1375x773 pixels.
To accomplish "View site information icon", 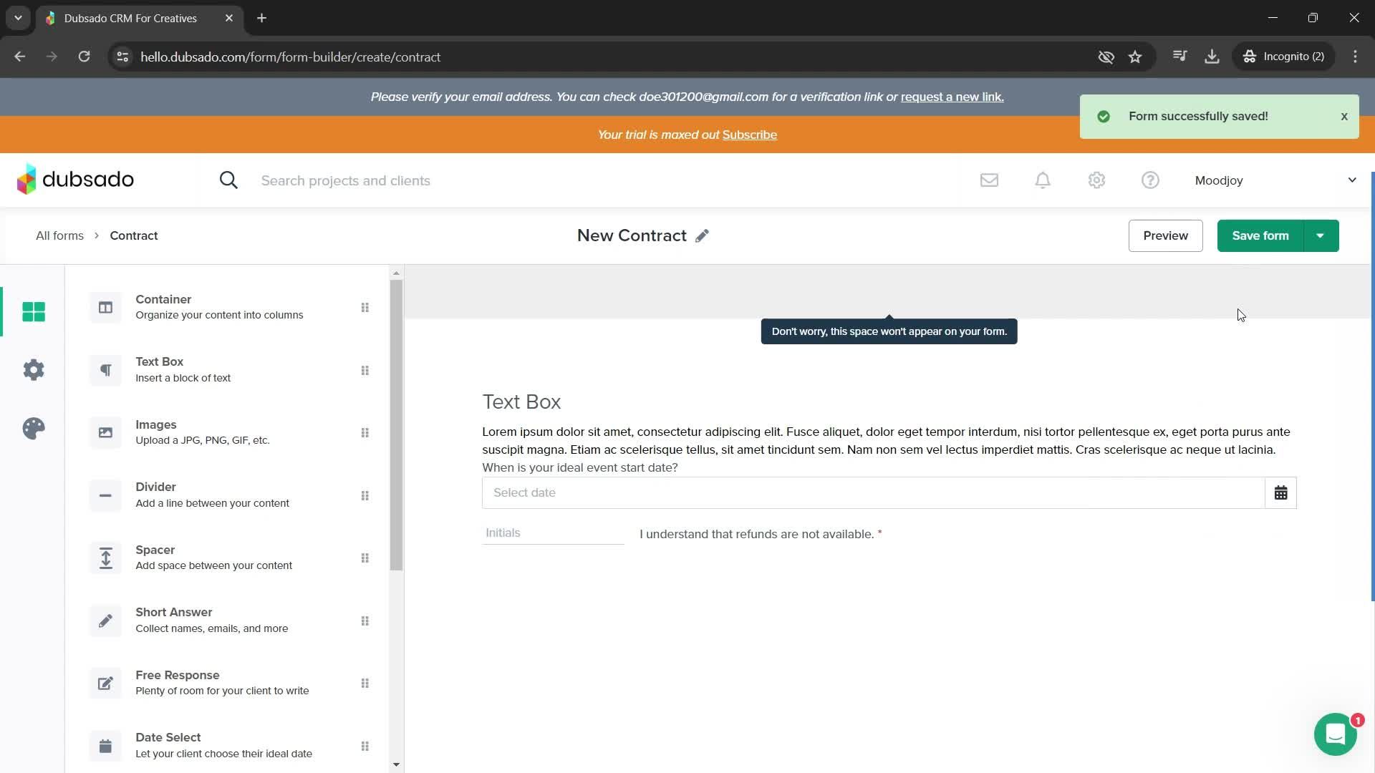I will pyautogui.click(x=122, y=57).
